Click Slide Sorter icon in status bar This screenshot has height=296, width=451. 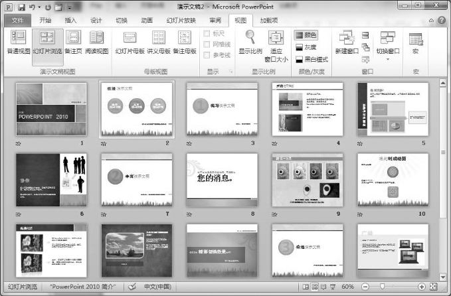315,287
